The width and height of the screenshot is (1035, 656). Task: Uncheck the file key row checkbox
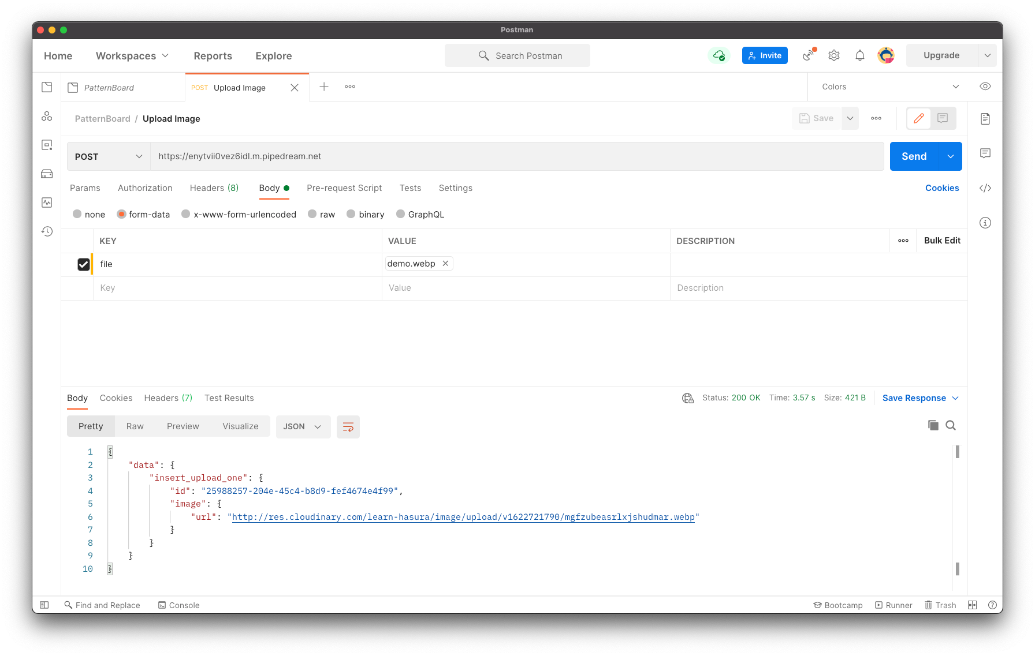[84, 264]
